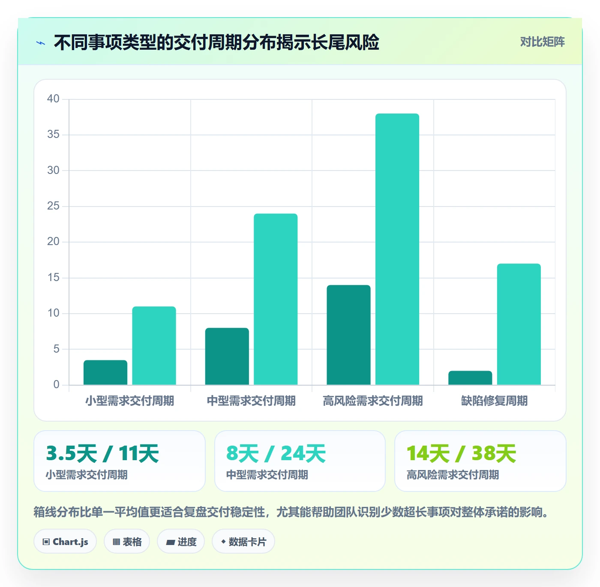
Task: Click the 中型需求交付周期 caption in the stat card
Action: [267, 475]
